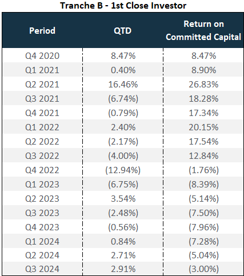Select the 20.15% return cell for Q1 2022

click(203, 127)
